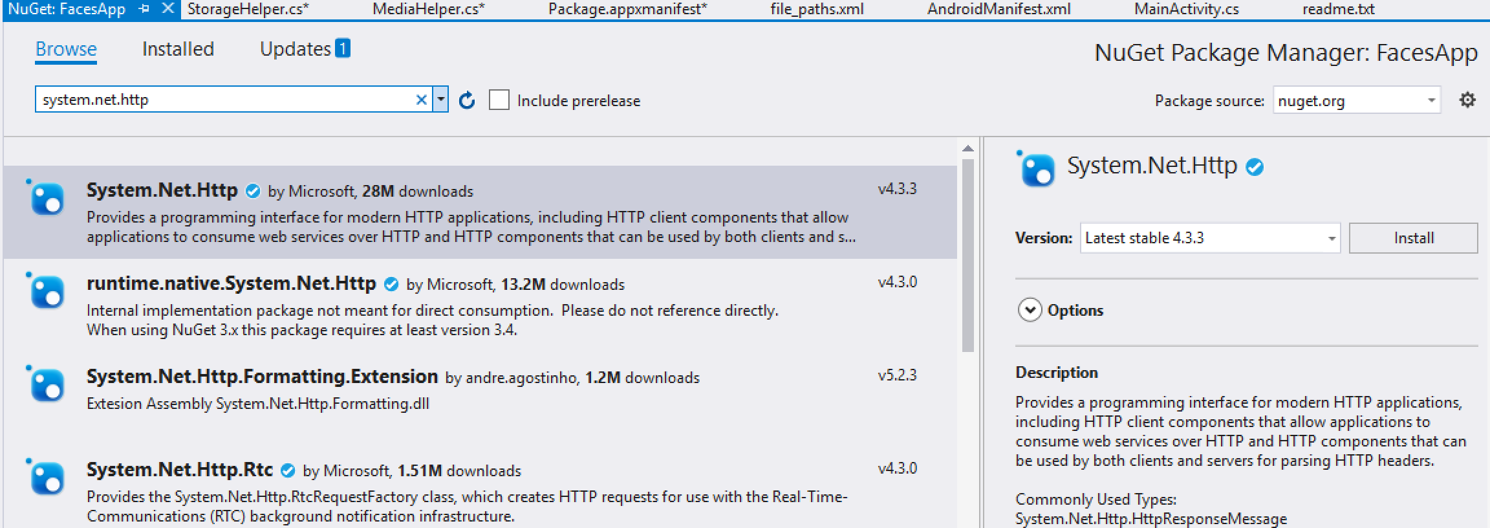Click the System.Net.Http.Rtc package icon
This screenshot has height=528, width=1490.
pyautogui.click(x=46, y=476)
